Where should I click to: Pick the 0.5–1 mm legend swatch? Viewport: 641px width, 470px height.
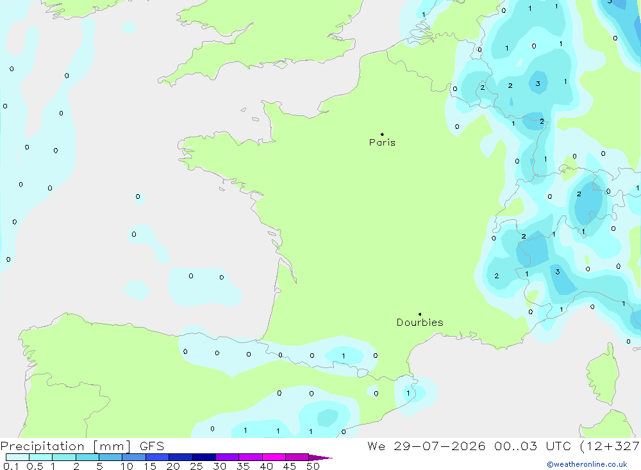point(41,457)
